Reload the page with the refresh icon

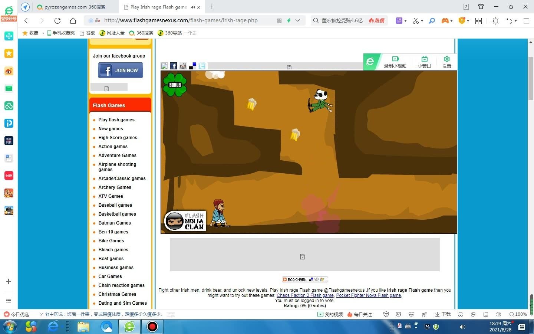[57, 21]
